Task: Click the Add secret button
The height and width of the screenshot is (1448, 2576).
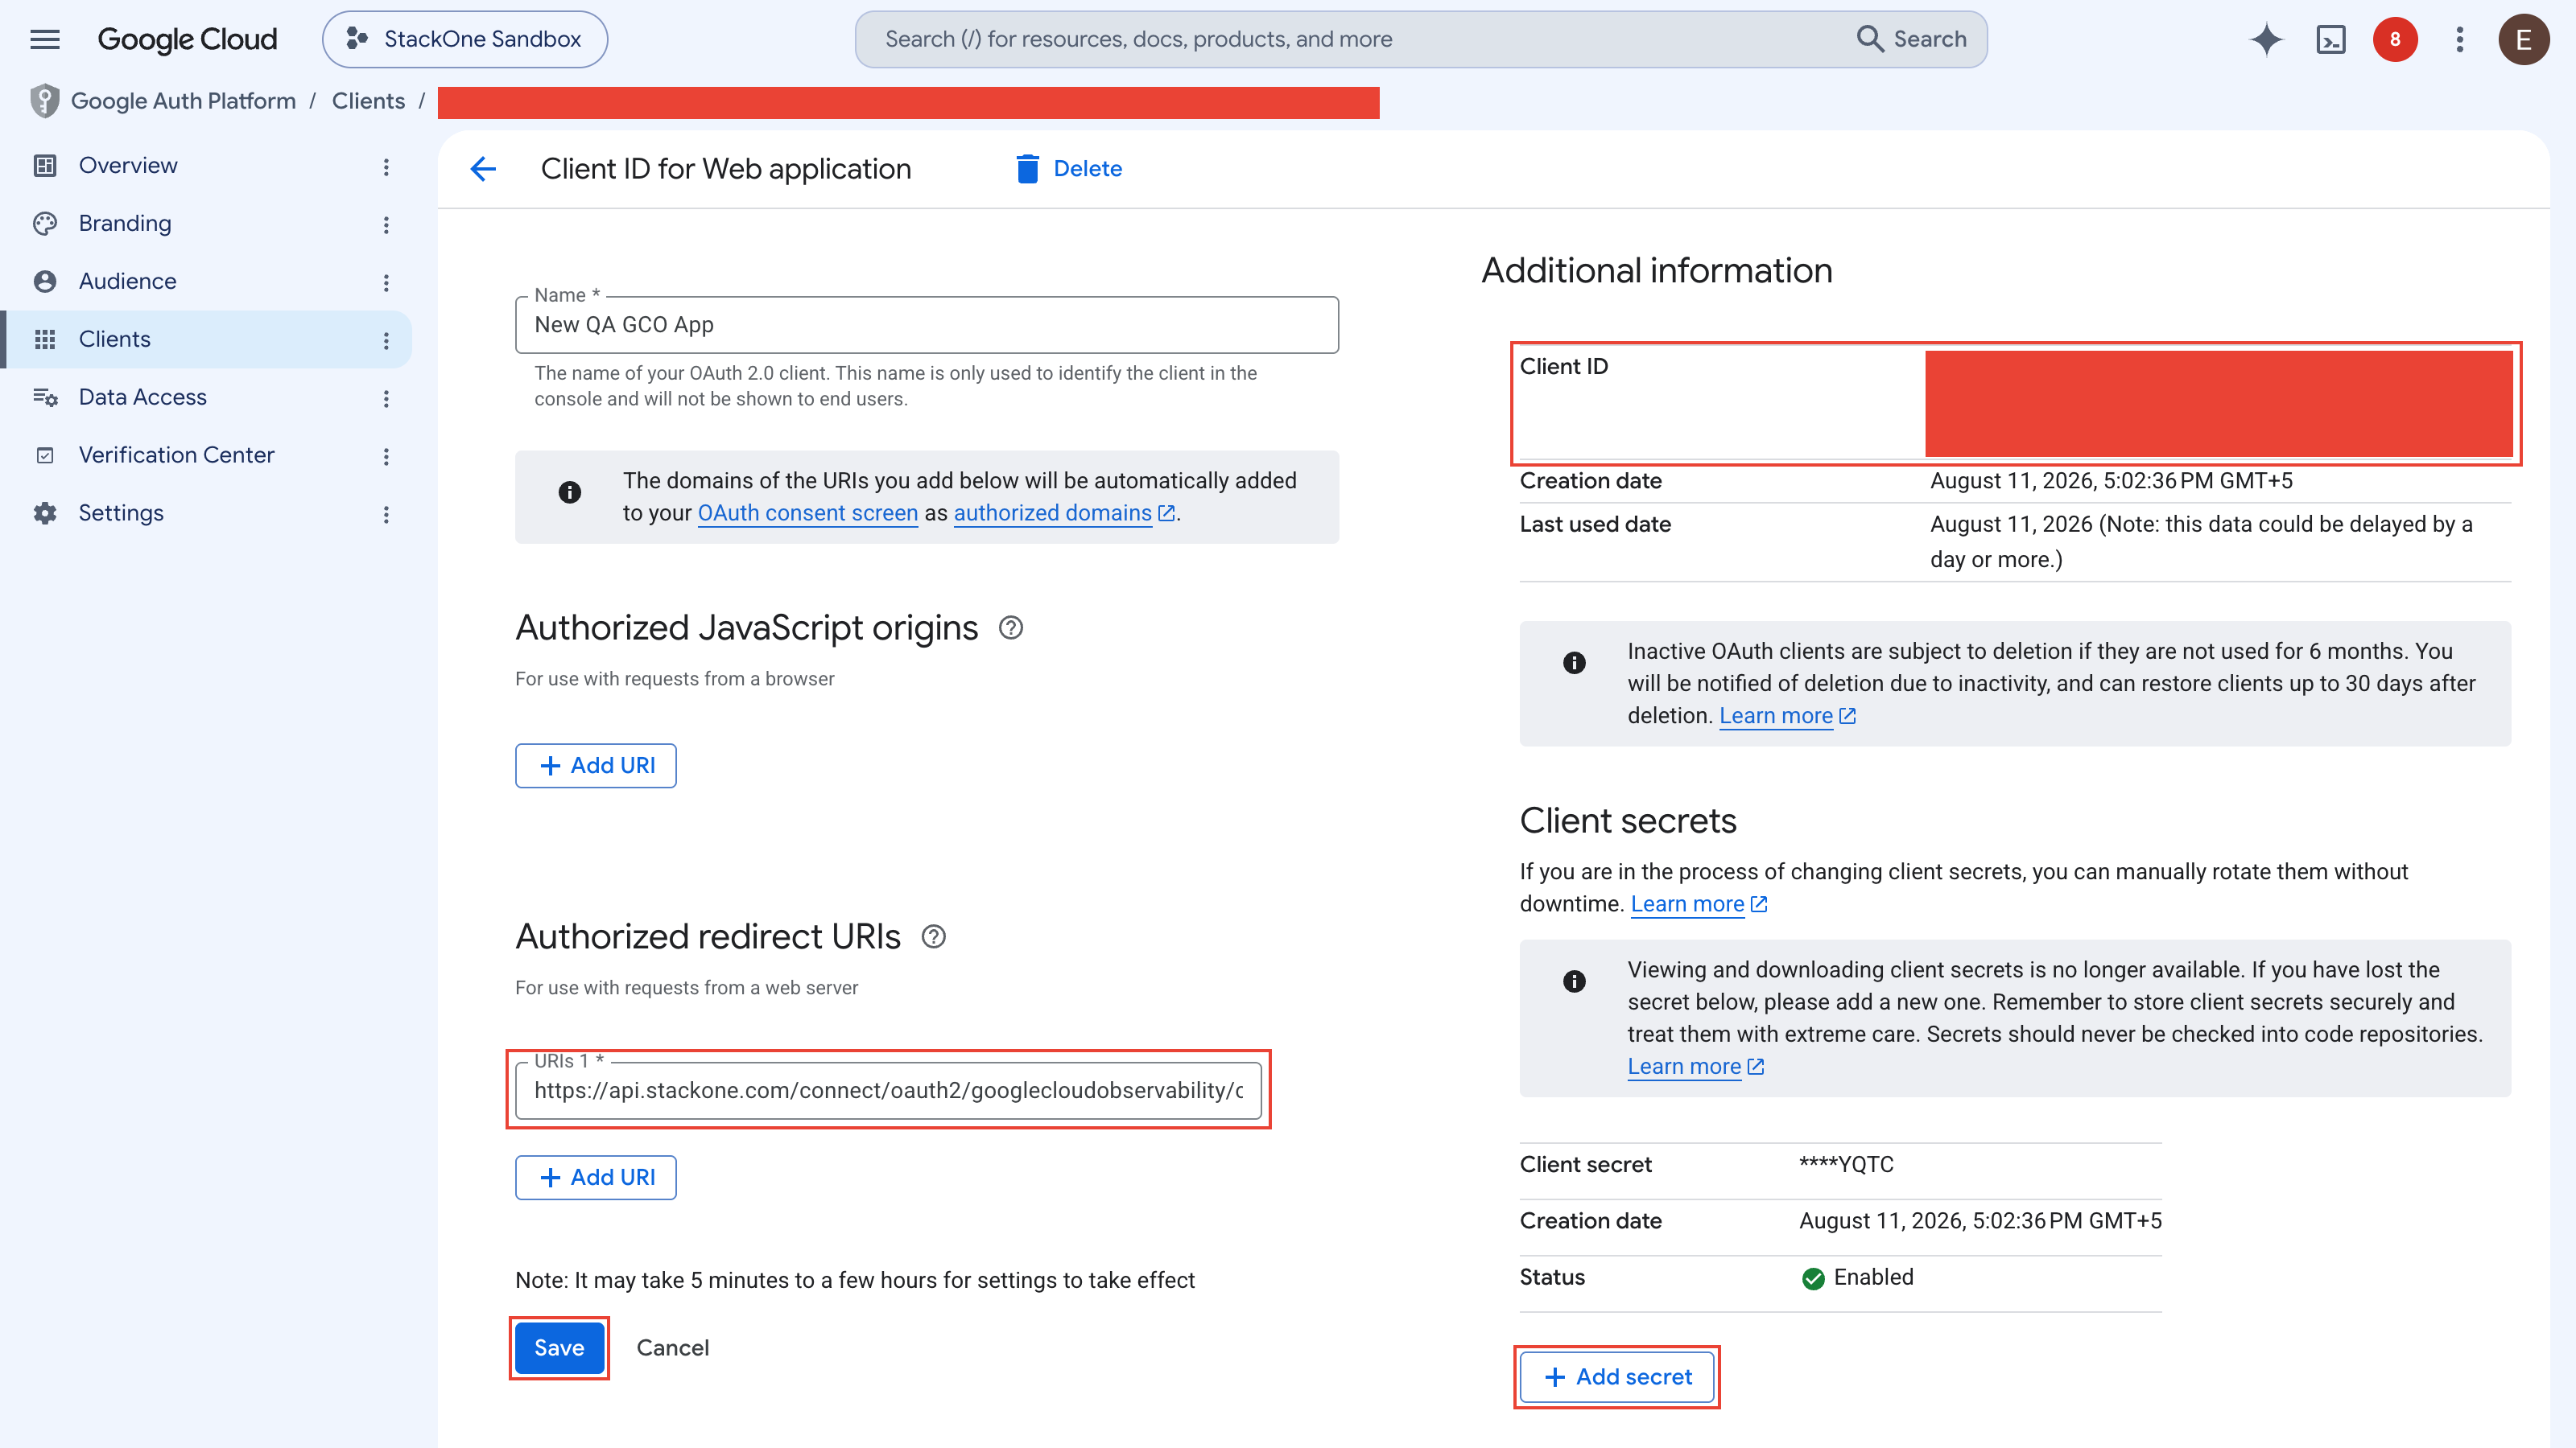Action: pos(1617,1377)
